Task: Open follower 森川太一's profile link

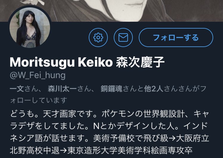Action: click(x=62, y=89)
